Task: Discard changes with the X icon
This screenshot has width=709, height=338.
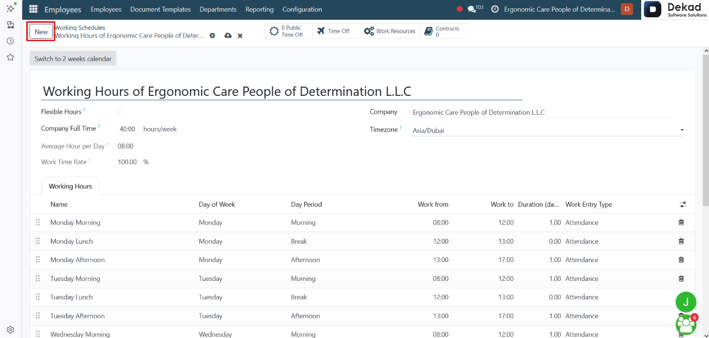Action: (x=240, y=35)
